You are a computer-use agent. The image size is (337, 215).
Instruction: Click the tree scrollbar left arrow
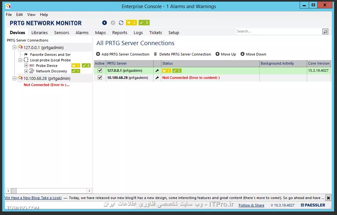tap(8, 191)
